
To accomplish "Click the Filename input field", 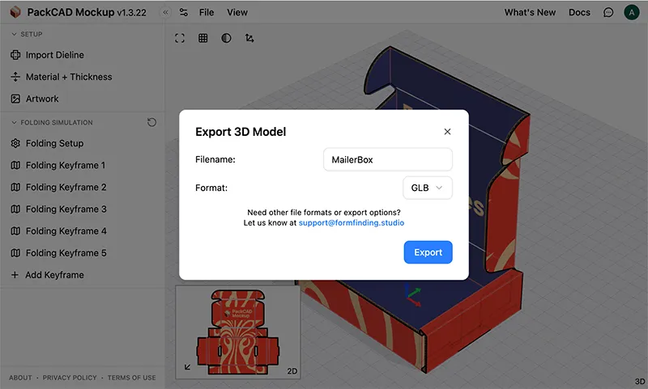I will 388,159.
